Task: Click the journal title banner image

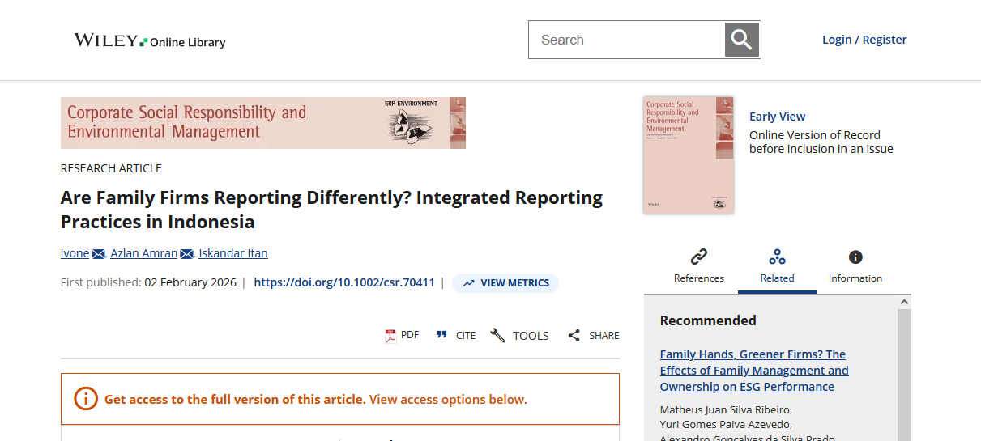Action: 262,123
